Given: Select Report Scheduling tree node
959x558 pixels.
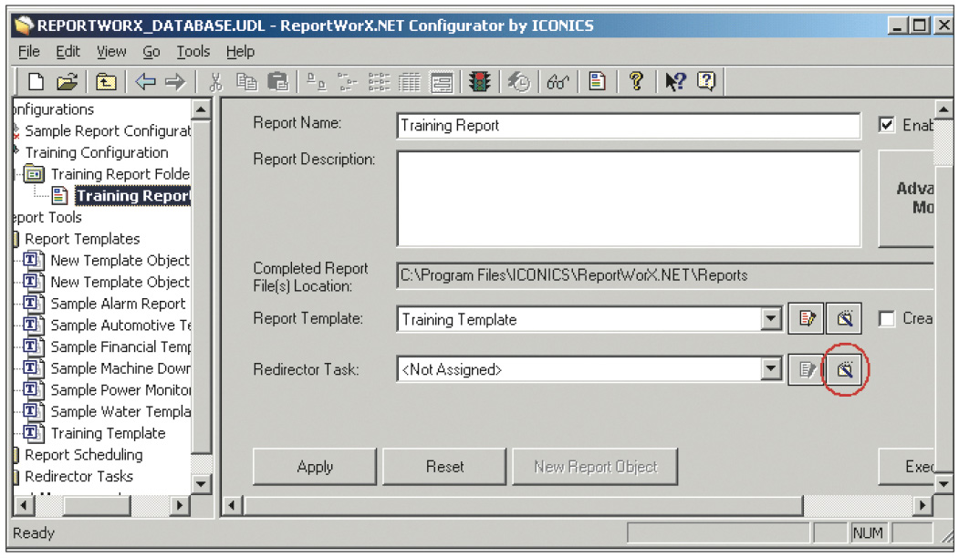Looking at the screenshot, I should pos(83,455).
